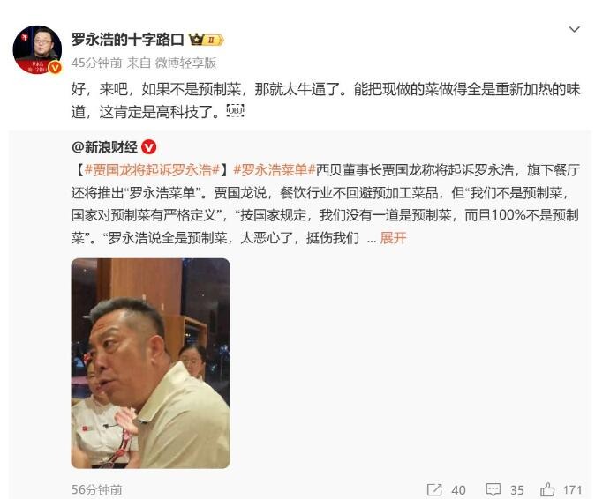Click the OBJ placeholder emoji icon

point(235,110)
